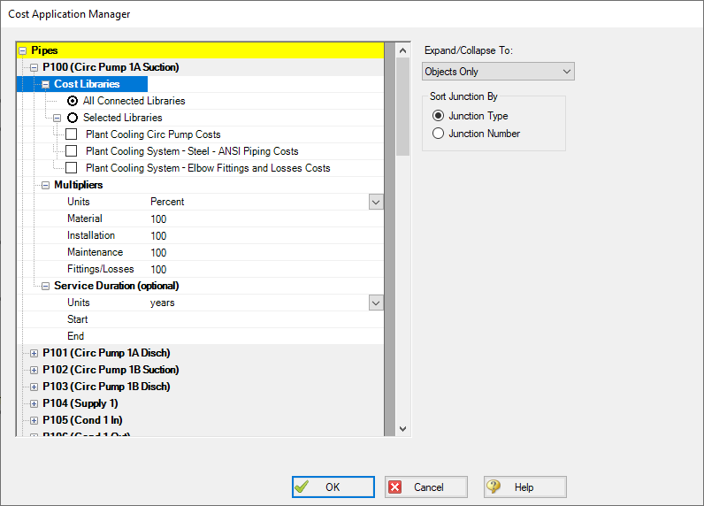
Task: Open the Multipliers Units dropdown
Action: pos(376,202)
